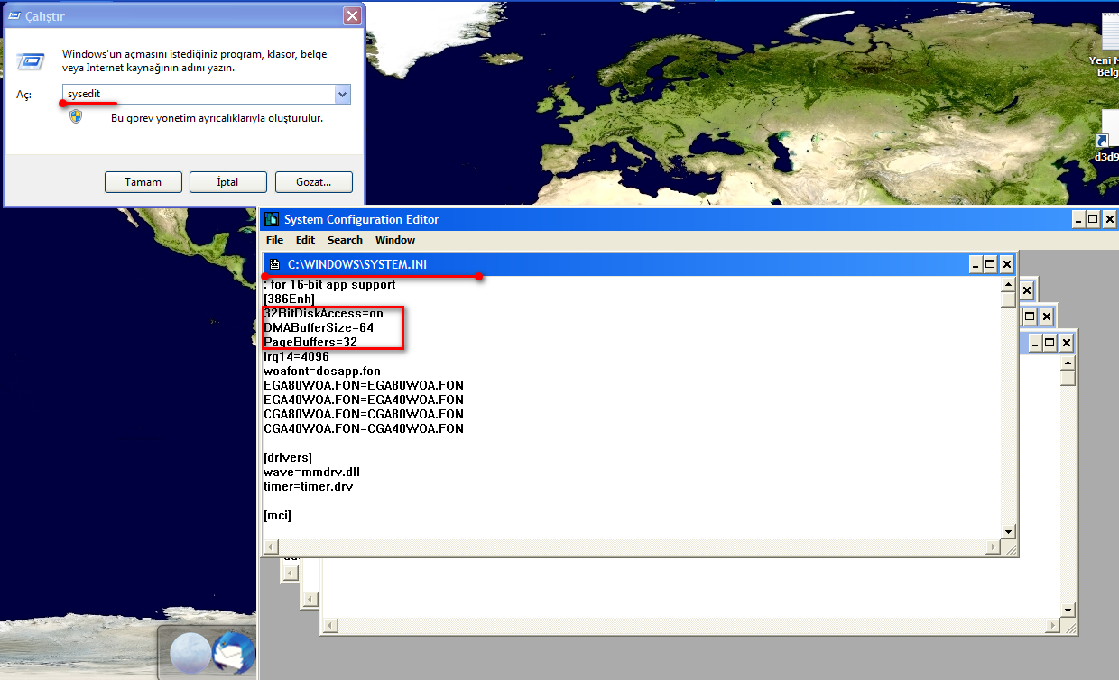Click SYSTEM.INI horizontal scrollbar left arrow
The width and height of the screenshot is (1119, 680).
(270, 547)
